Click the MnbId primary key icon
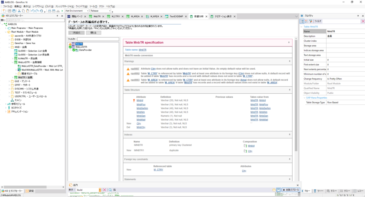The image size is (365, 197). point(134,100)
